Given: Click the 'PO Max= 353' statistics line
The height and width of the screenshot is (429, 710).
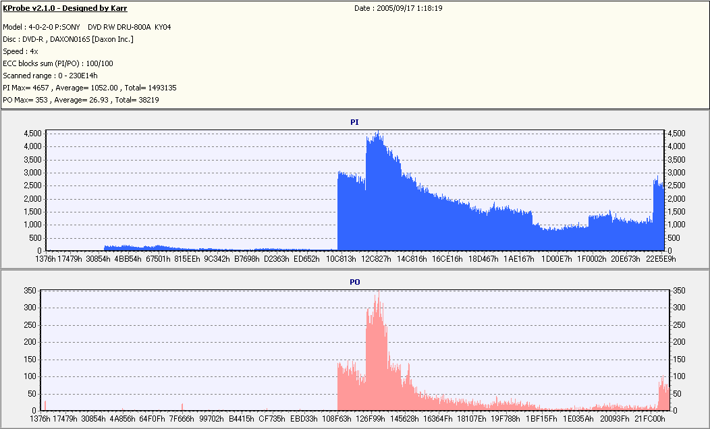Looking at the screenshot, I should pos(81,100).
